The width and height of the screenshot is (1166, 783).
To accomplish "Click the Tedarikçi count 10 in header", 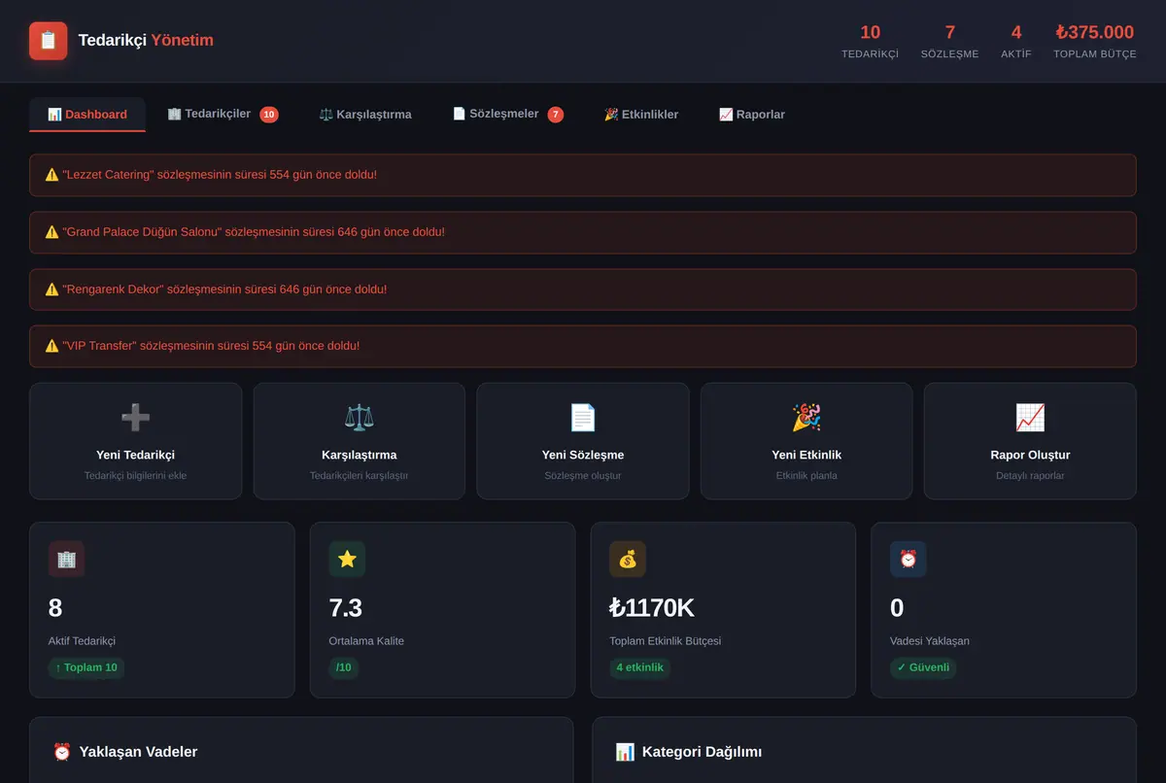I will [x=871, y=32].
